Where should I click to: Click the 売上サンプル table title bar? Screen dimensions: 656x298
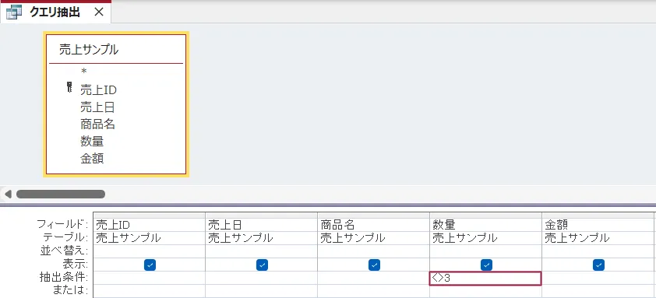(x=116, y=49)
